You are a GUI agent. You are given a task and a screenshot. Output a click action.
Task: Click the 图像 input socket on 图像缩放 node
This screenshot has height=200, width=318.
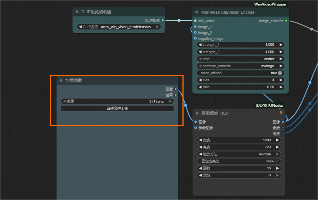point(195,122)
